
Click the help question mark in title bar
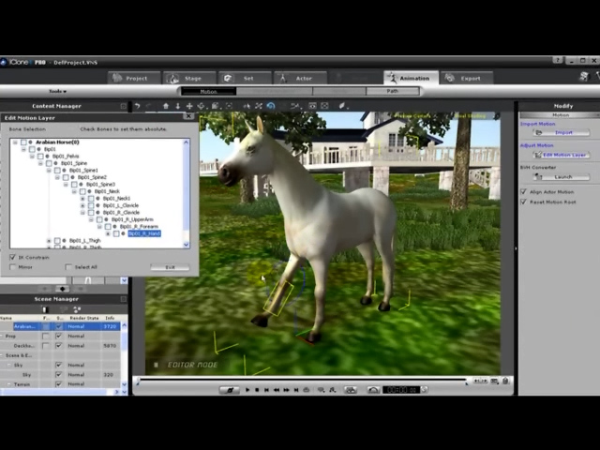[558, 60]
